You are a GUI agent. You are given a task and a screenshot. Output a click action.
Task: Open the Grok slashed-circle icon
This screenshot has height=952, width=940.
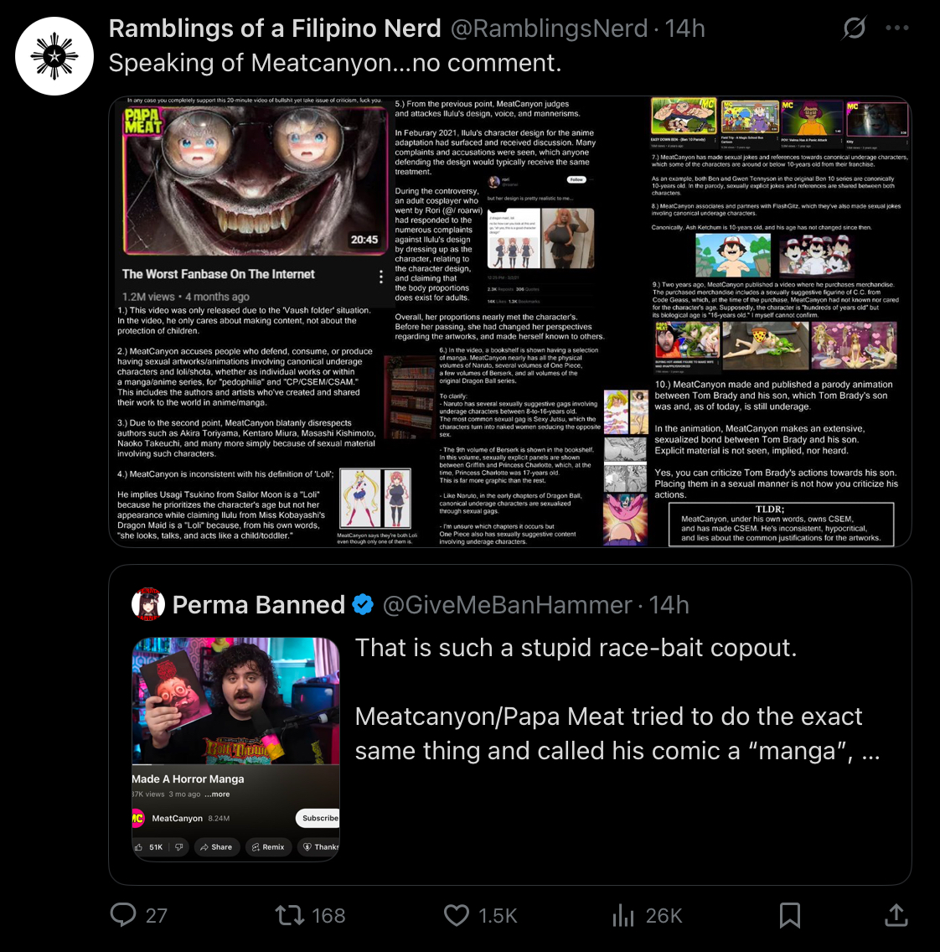[854, 28]
